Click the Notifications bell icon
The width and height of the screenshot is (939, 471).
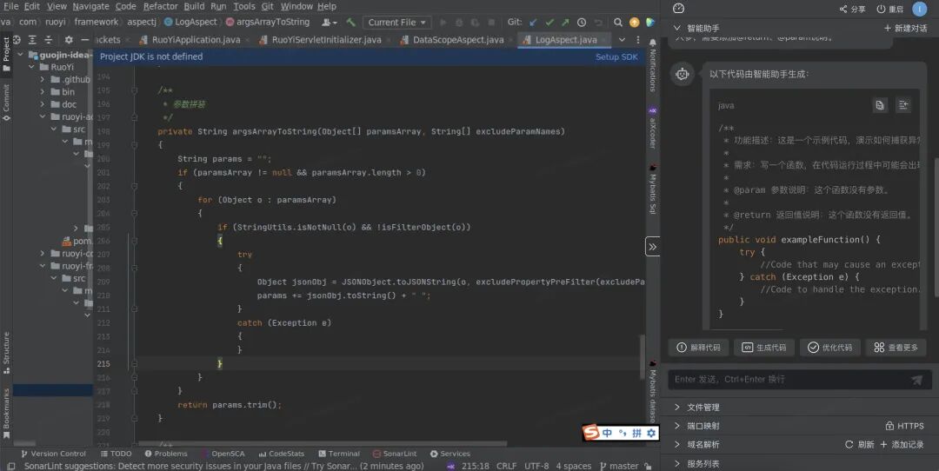[653, 43]
